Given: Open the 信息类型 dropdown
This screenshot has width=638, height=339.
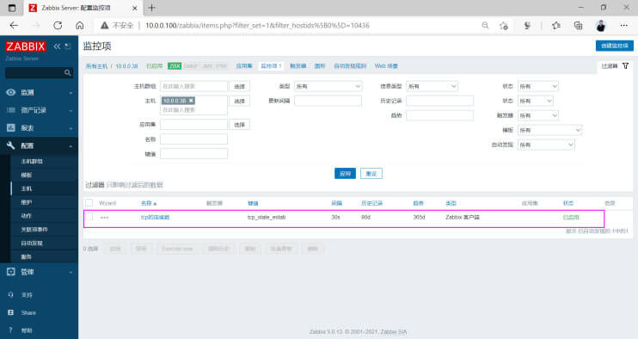Looking at the screenshot, I should tap(432, 86).
